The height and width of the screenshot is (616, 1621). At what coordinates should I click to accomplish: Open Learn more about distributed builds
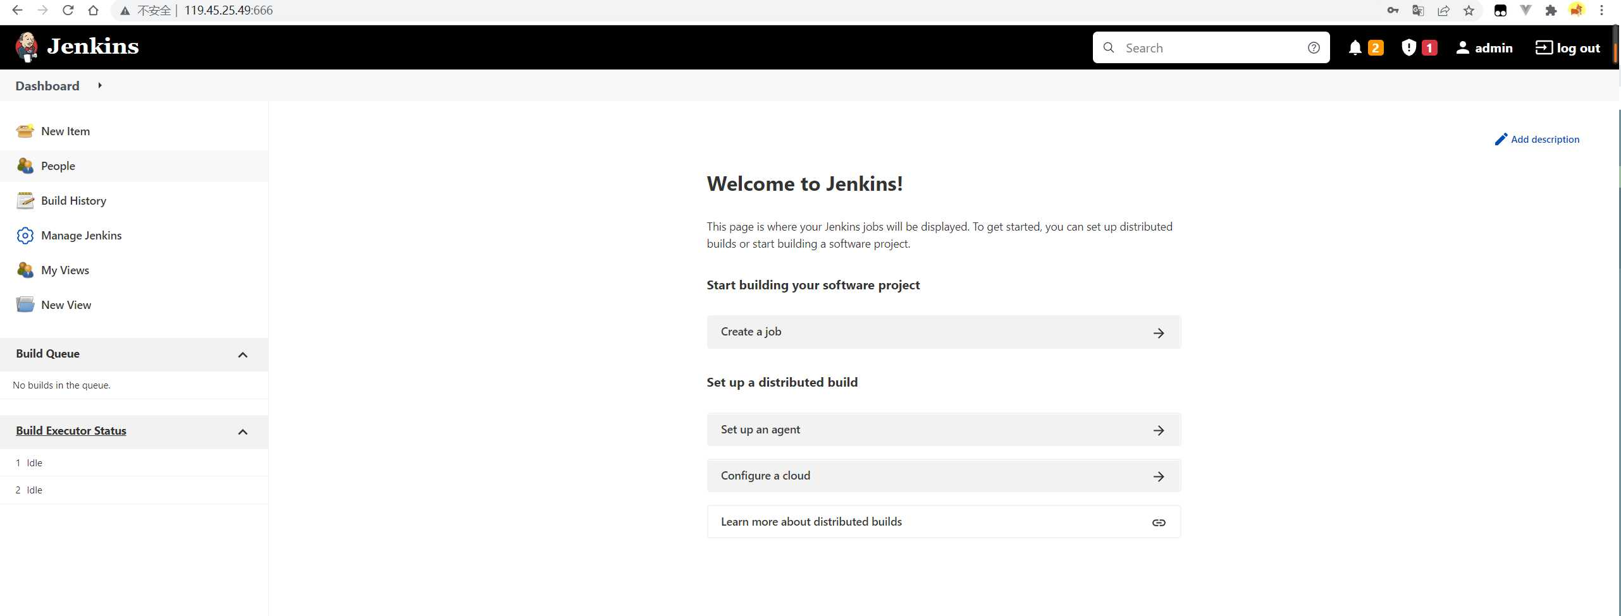tap(944, 522)
